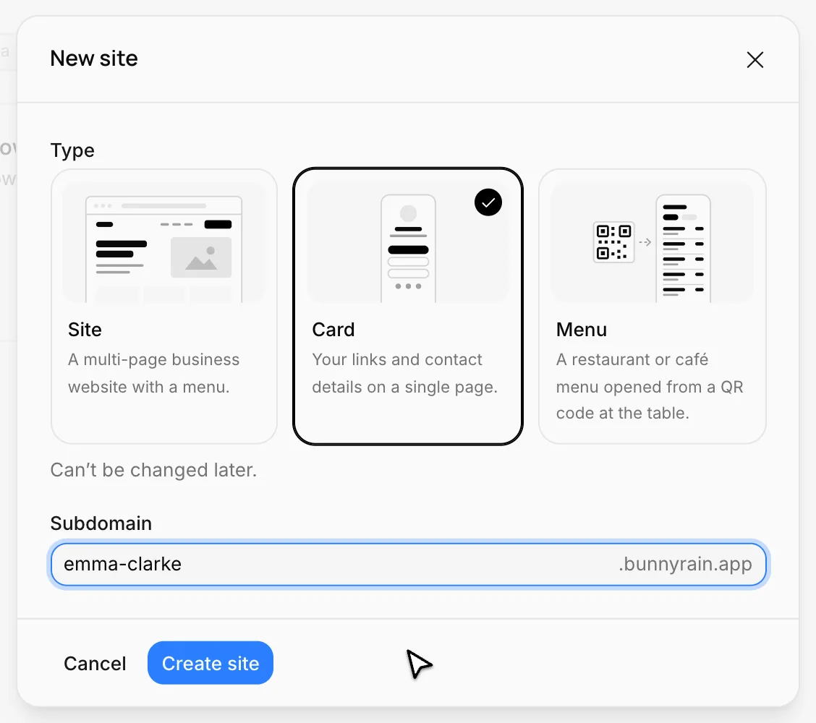Click the 'Can't be changed later.' note
Screen dimensions: 816x723
[153, 470]
